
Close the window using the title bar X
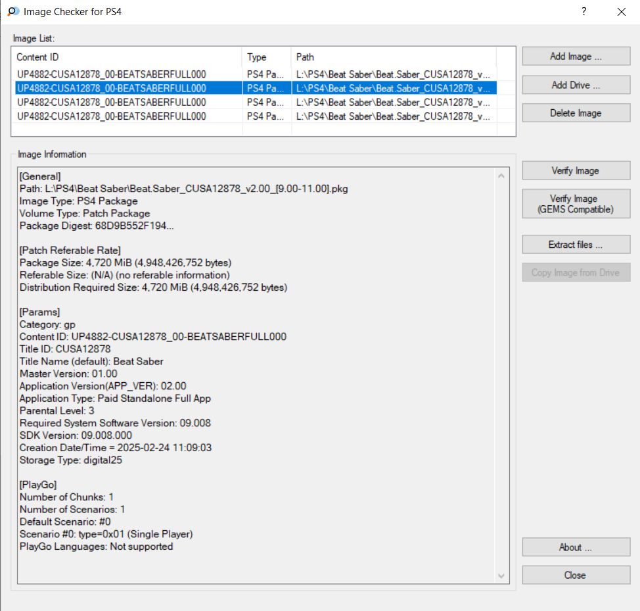coord(621,12)
